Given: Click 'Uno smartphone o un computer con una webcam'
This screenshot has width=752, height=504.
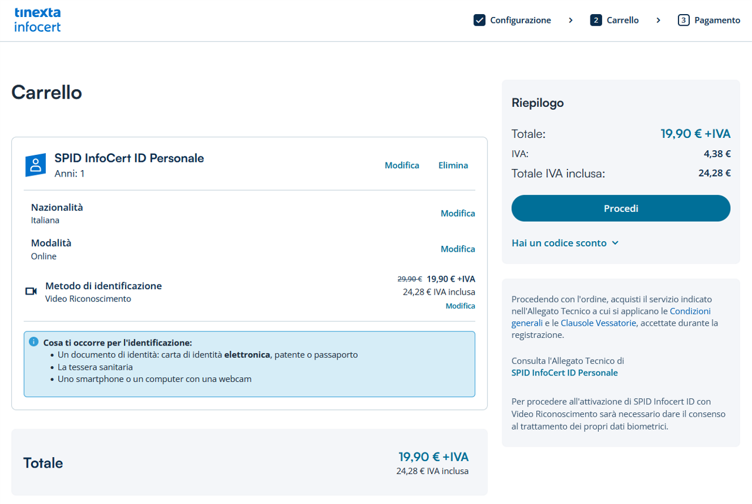Looking at the screenshot, I should 155,380.
